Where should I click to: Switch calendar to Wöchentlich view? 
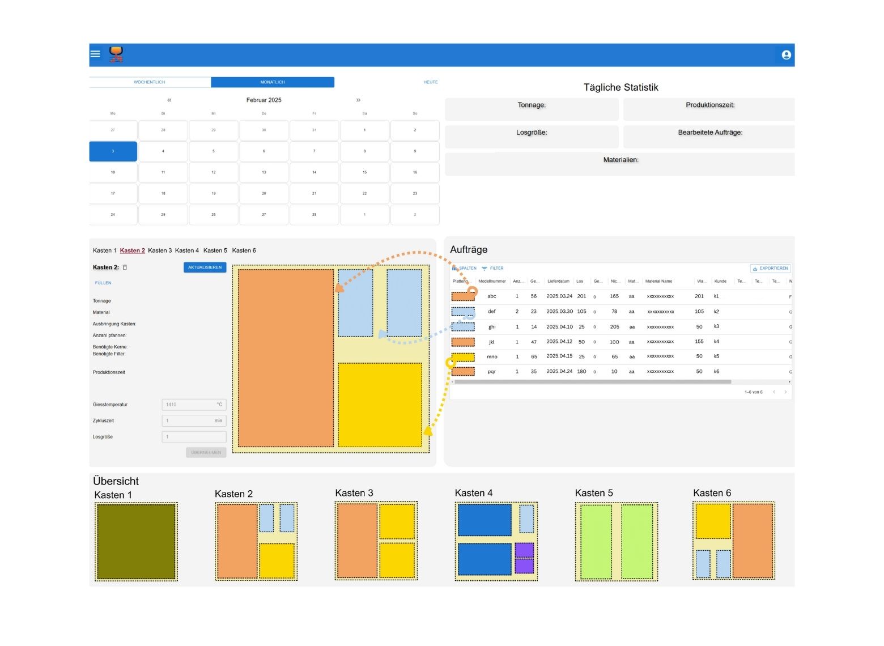pyautogui.click(x=150, y=82)
